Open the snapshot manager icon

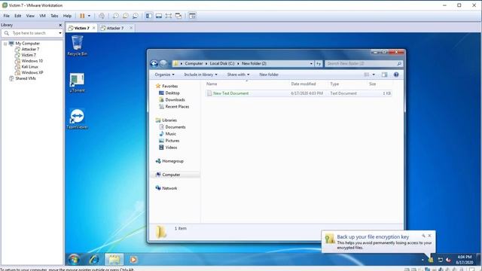point(135,16)
